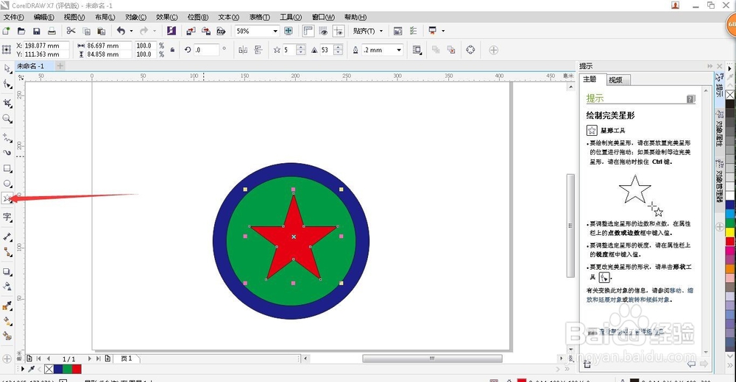Select the Color Eyedropper tool
The image size is (736, 382).
[x=7, y=306]
